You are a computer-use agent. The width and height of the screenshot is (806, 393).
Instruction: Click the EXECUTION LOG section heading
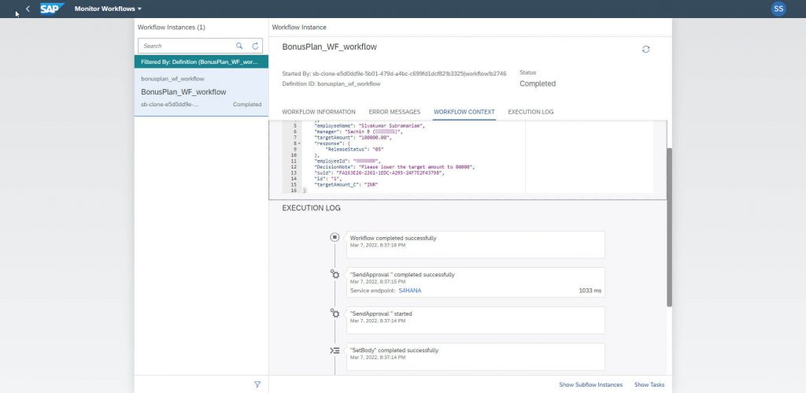pyautogui.click(x=311, y=208)
